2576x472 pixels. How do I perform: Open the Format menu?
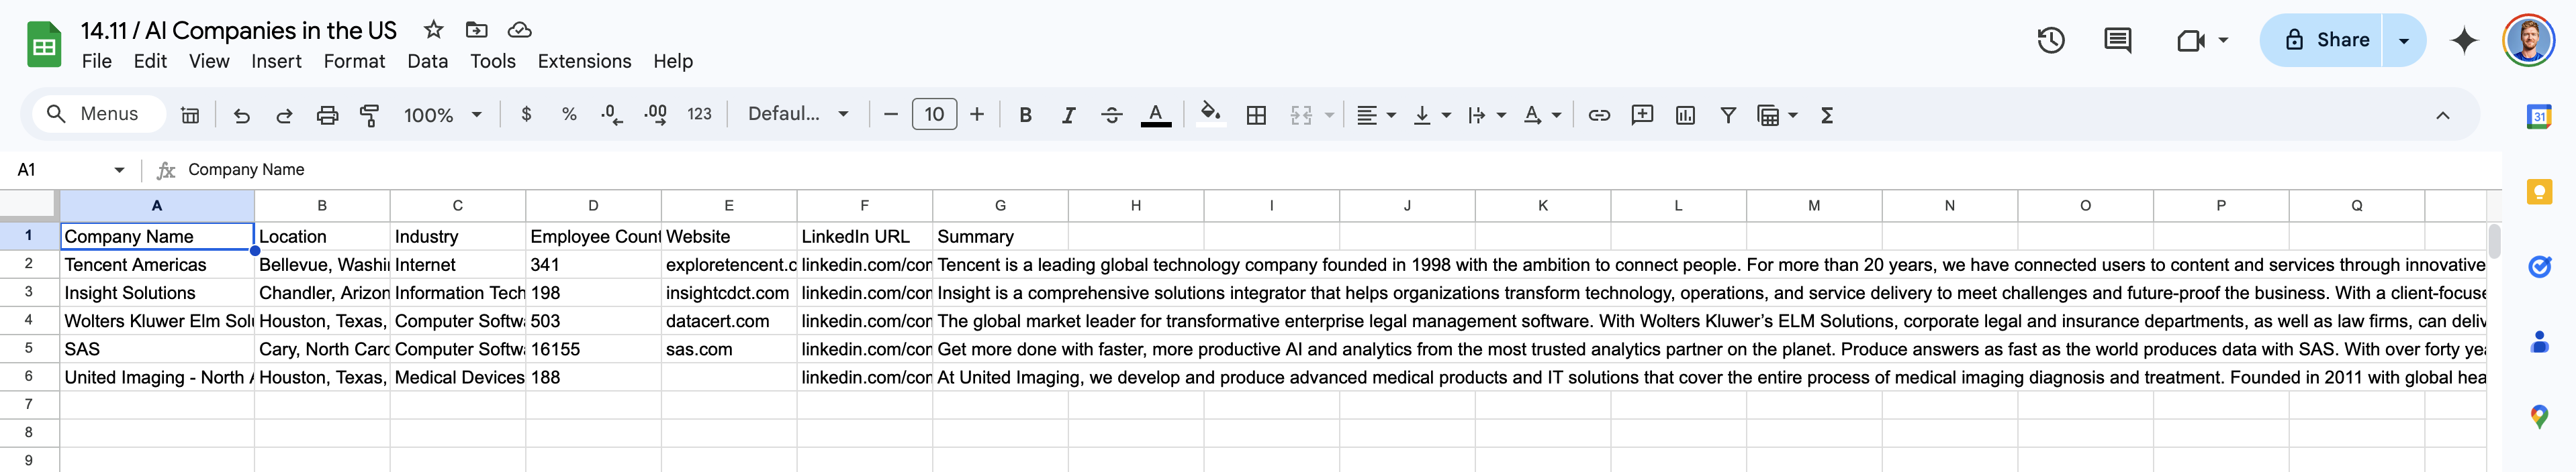(354, 61)
